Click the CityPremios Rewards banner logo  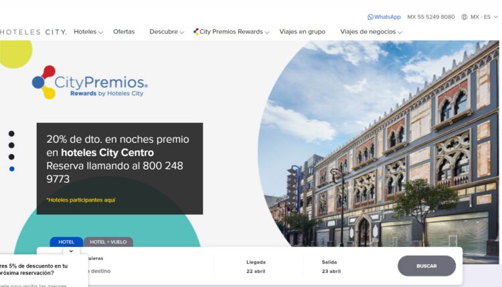[x=90, y=83]
